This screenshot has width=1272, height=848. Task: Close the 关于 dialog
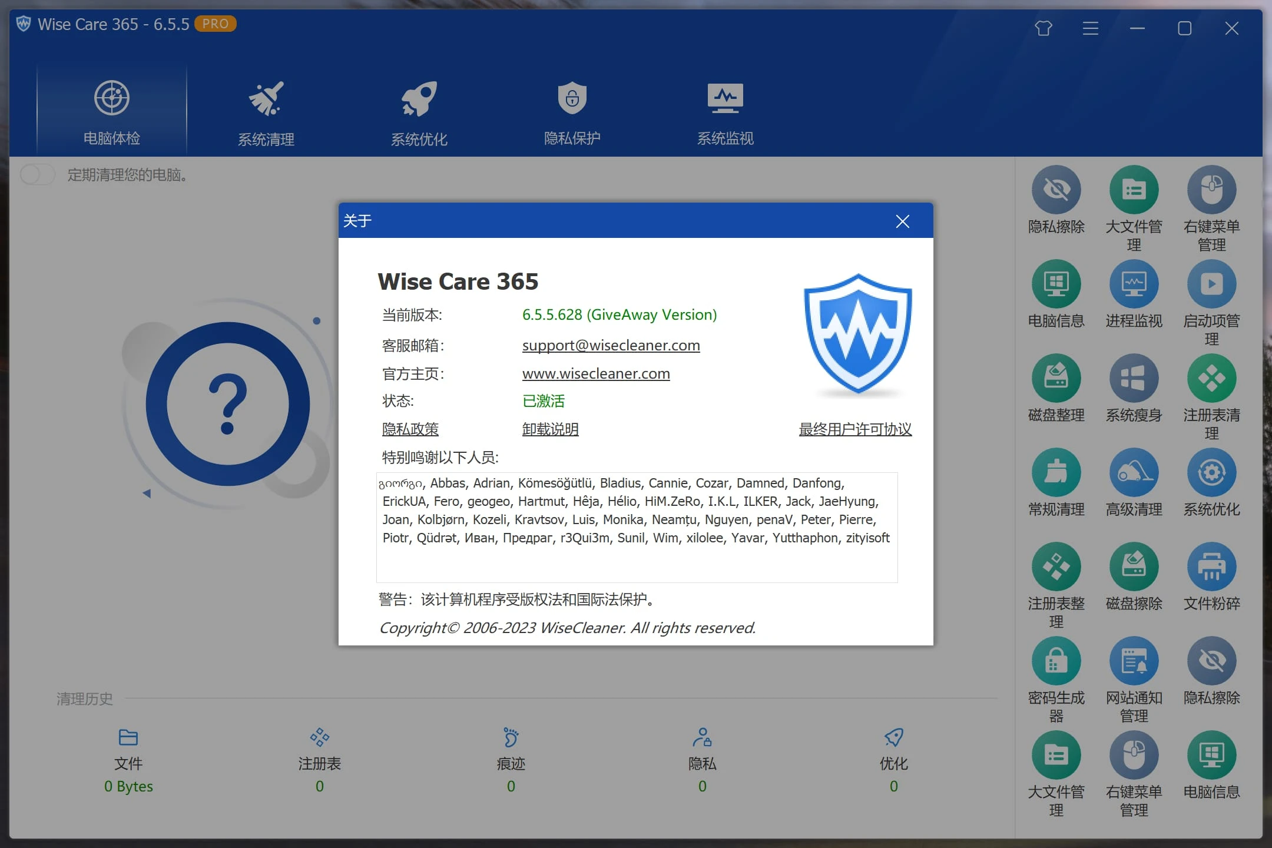[x=902, y=221]
